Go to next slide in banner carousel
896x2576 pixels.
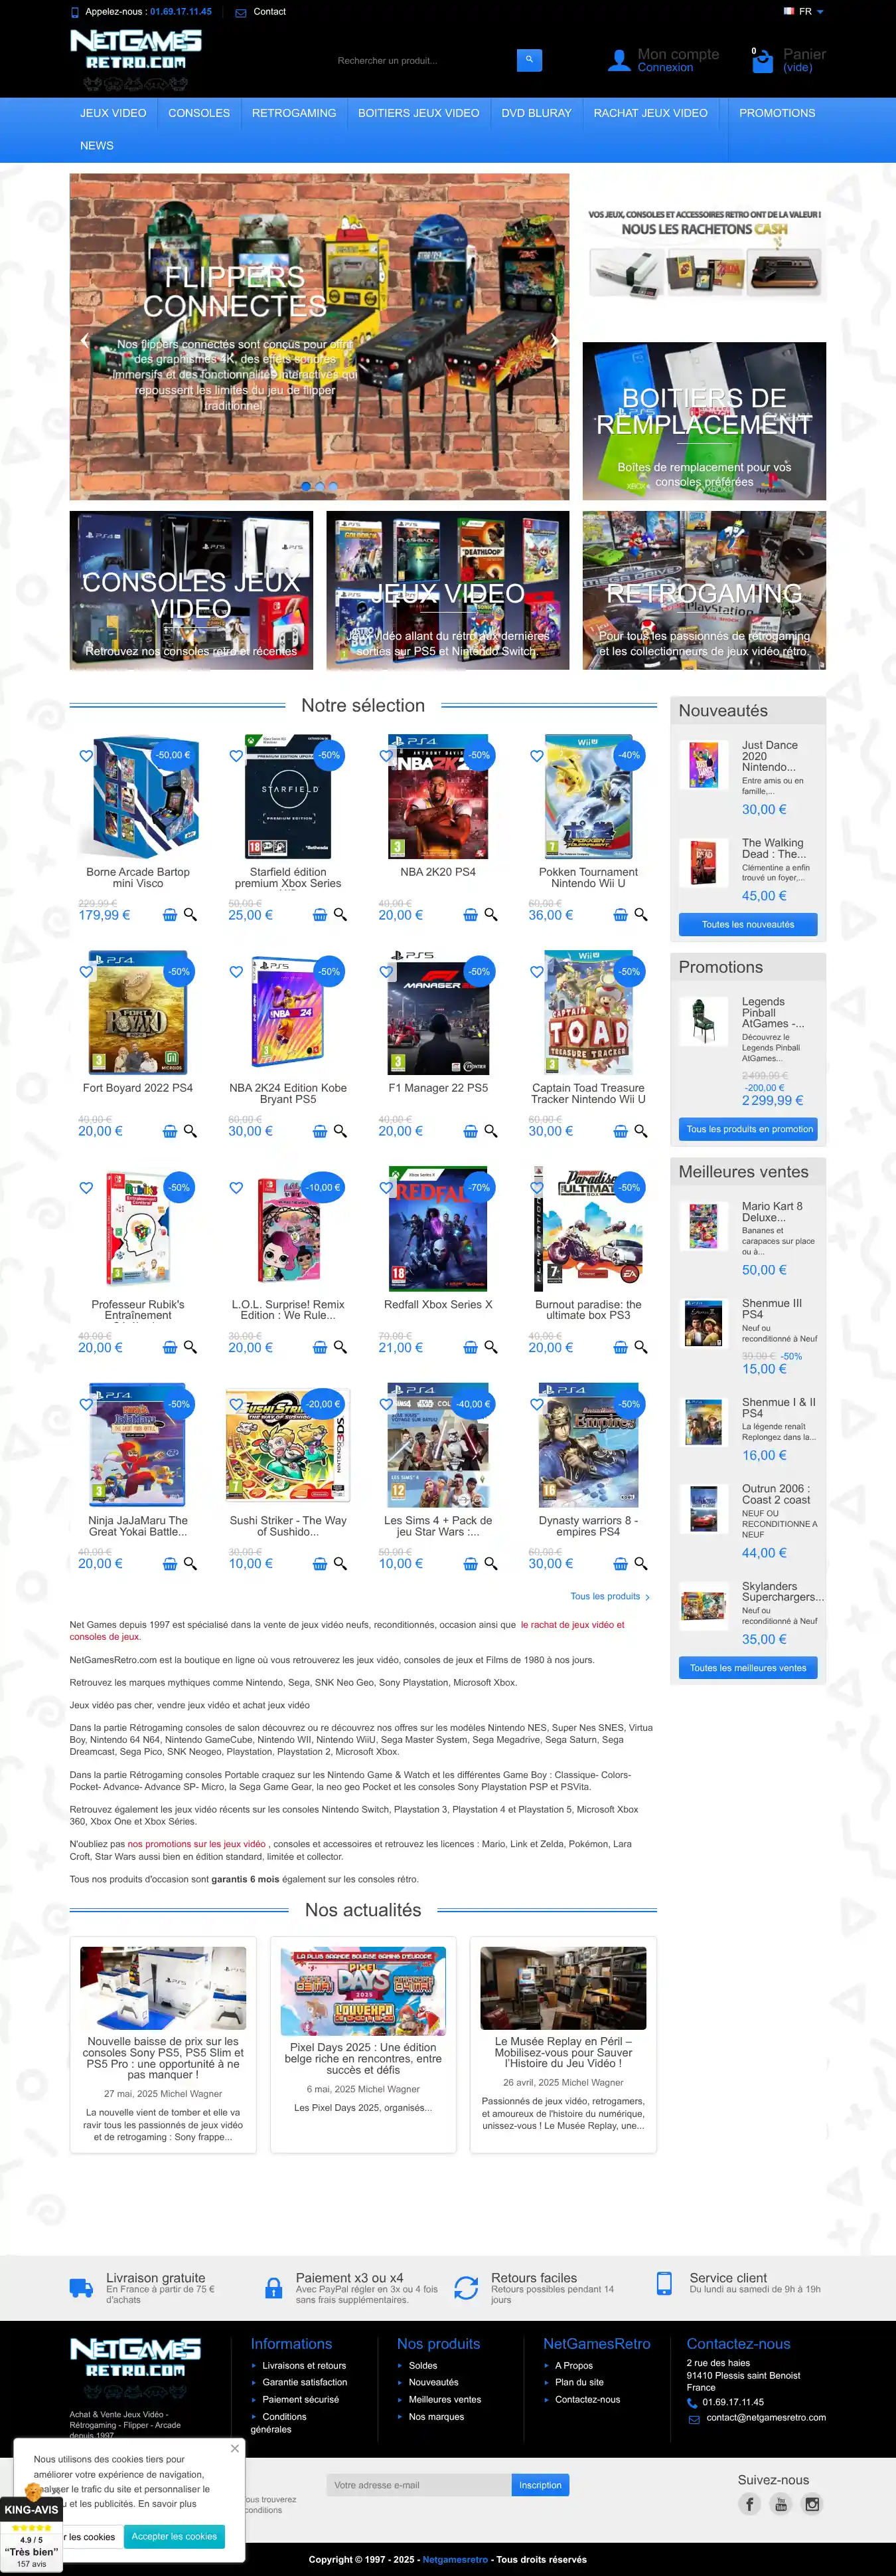click(x=554, y=340)
